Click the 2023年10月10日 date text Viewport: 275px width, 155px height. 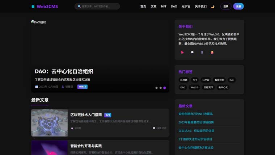tap(48, 87)
